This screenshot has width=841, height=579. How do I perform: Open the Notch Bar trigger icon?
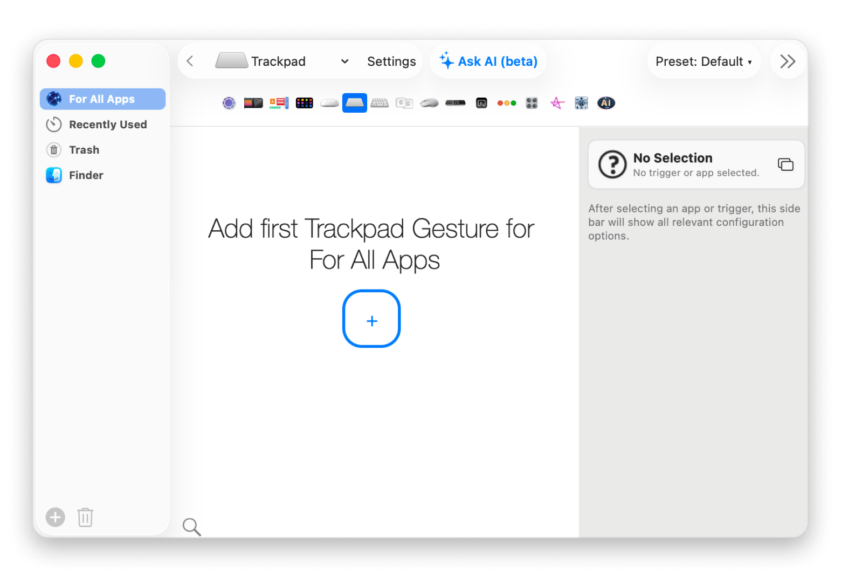pyautogui.click(x=481, y=103)
